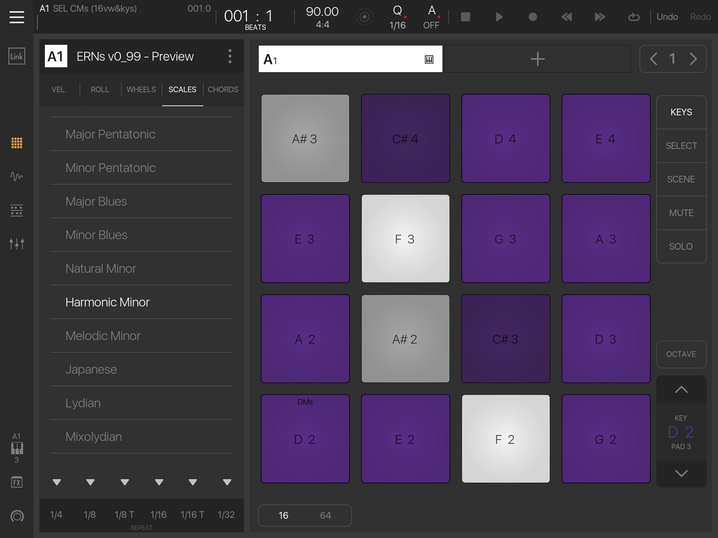Set repeat rate to 1/4
The width and height of the screenshot is (718, 538).
point(56,515)
